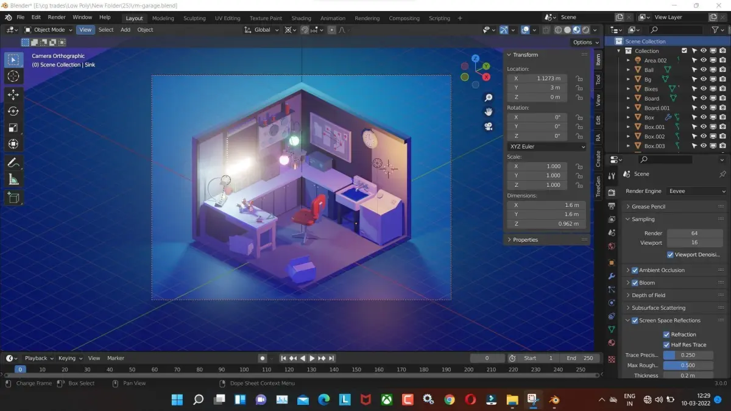This screenshot has width=731, height=411.
Task: Toggle camera view icon in viewport
Action: [489, 126]
